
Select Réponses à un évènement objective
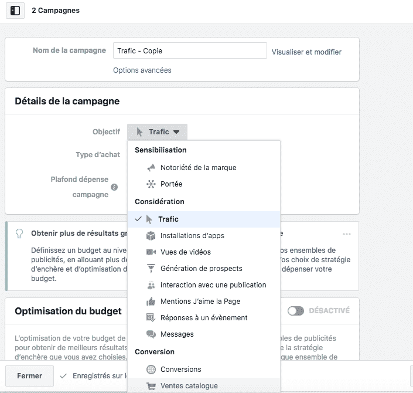click(203, 318)
